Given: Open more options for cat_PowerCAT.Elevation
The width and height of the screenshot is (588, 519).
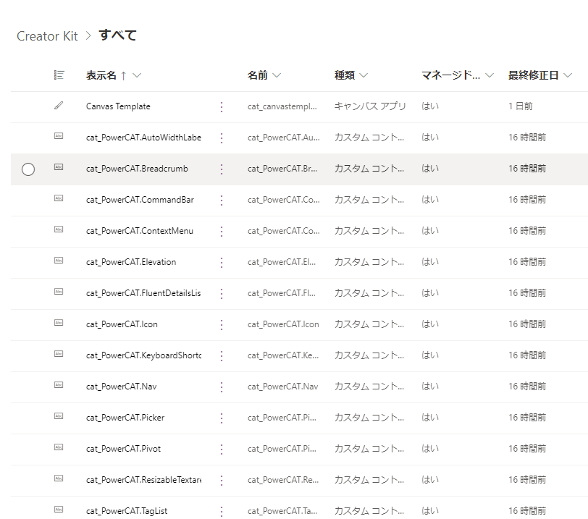Looking at the screenshot, I should (x=222, y=262).
